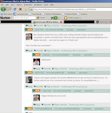Focus the Norton Safe Search field
Viewport: 112px width, 113px height.
(x=25, y=18)
